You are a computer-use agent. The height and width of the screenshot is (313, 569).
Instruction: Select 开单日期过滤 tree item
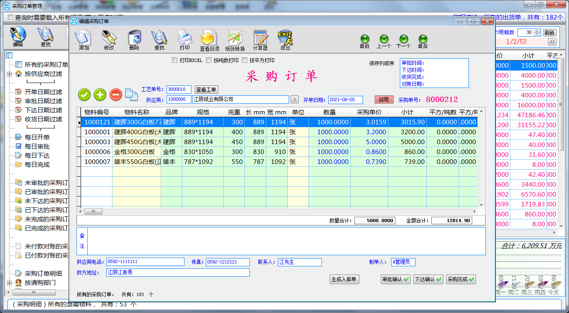point(43,92)
